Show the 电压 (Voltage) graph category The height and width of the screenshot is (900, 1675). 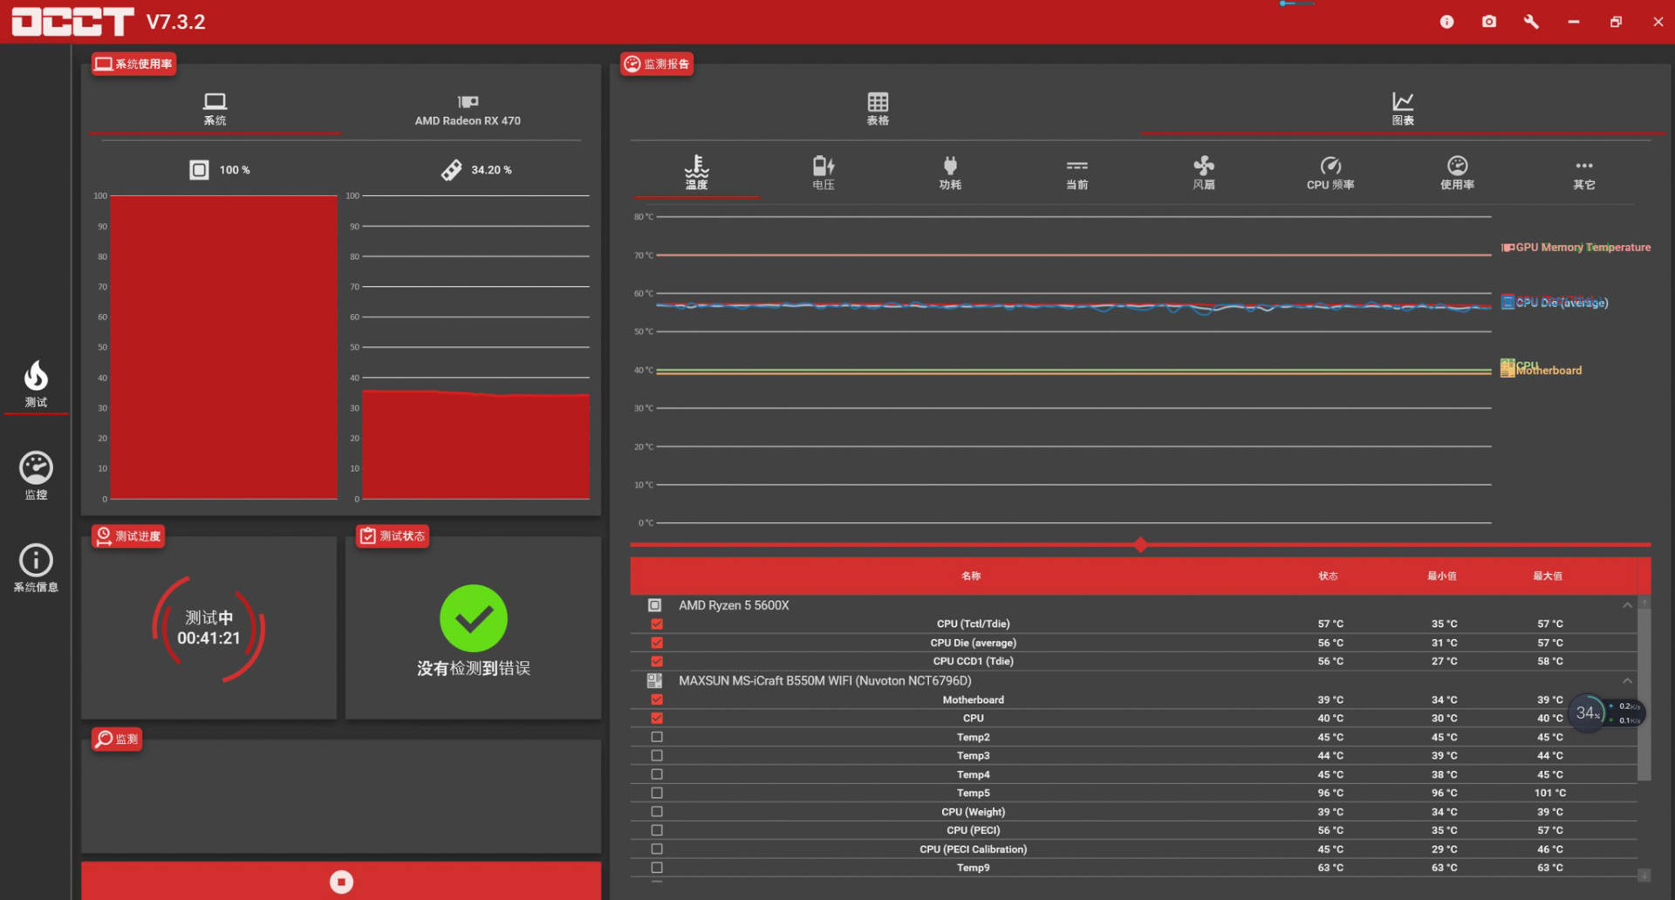(x=824, y=173)
